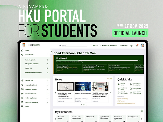The width and height of the screenshot is (163, 122).
Task: Open the Crisis of Justice news thumbnail
Action: (x=100, y=87)
